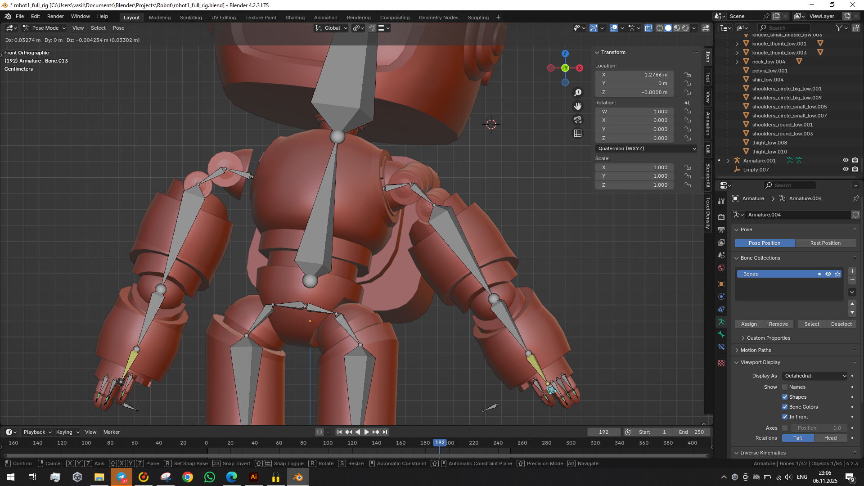
Task: Add a new bone collection with plus
Action: tap(852, 271)
